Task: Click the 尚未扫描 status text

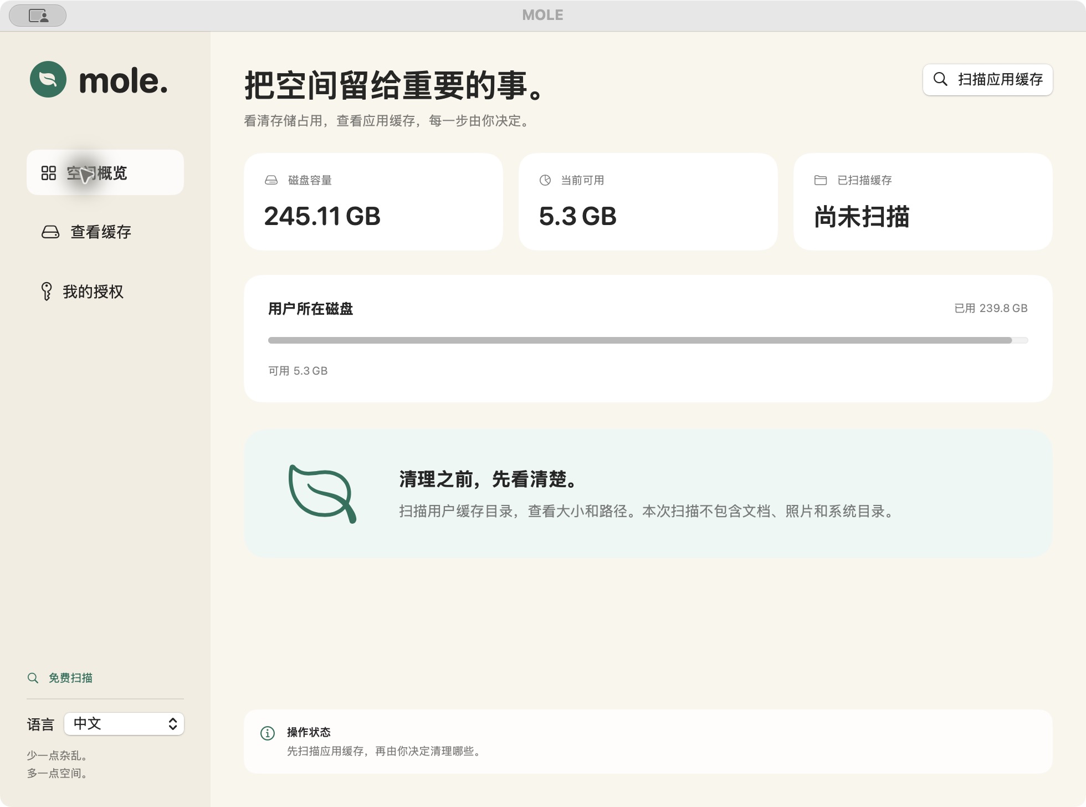Action: [862, 217]
